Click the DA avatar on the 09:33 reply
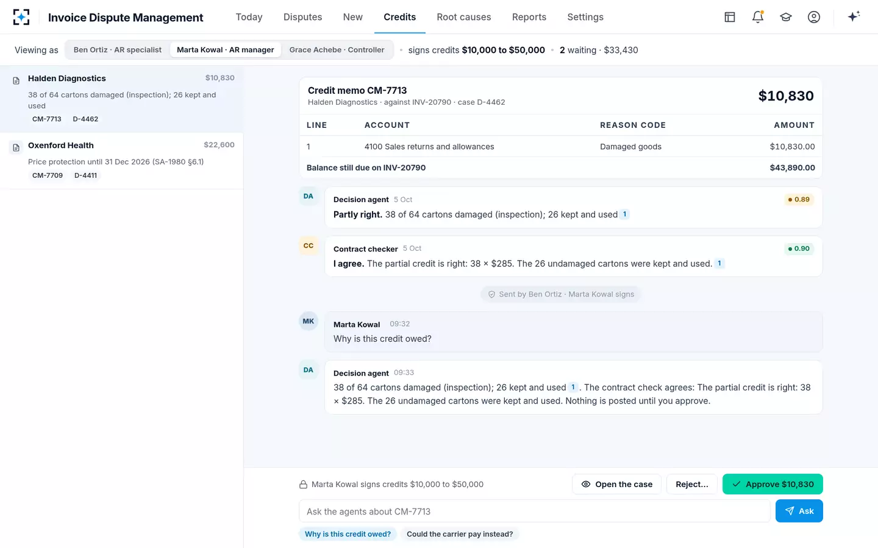This screenshot has height=548, width=878. pos(309,370)
